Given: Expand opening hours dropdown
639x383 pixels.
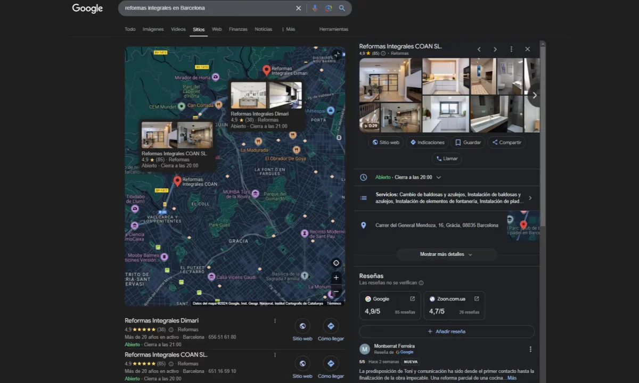Looking at the screenshot, I should click(438, 177).
